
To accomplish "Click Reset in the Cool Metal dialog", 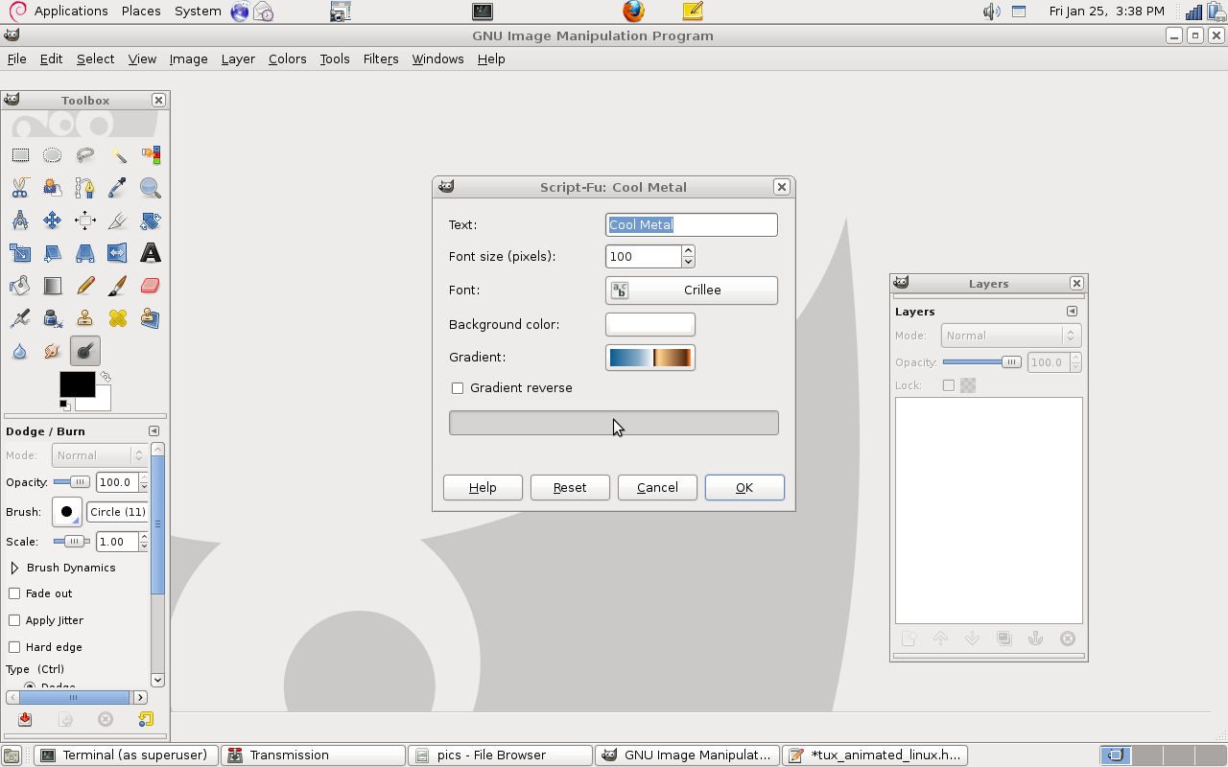I will point(570,487).
